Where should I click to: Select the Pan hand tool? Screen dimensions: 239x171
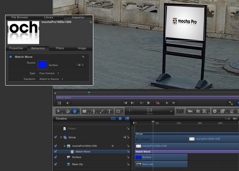tap(75, 111)
